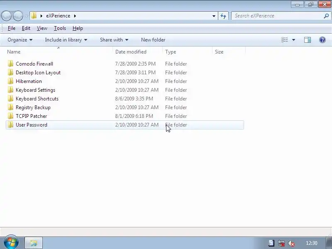The image size is (332, 249).
Task: Click the magnifying glass search icon
Action: tap(326, 16)
